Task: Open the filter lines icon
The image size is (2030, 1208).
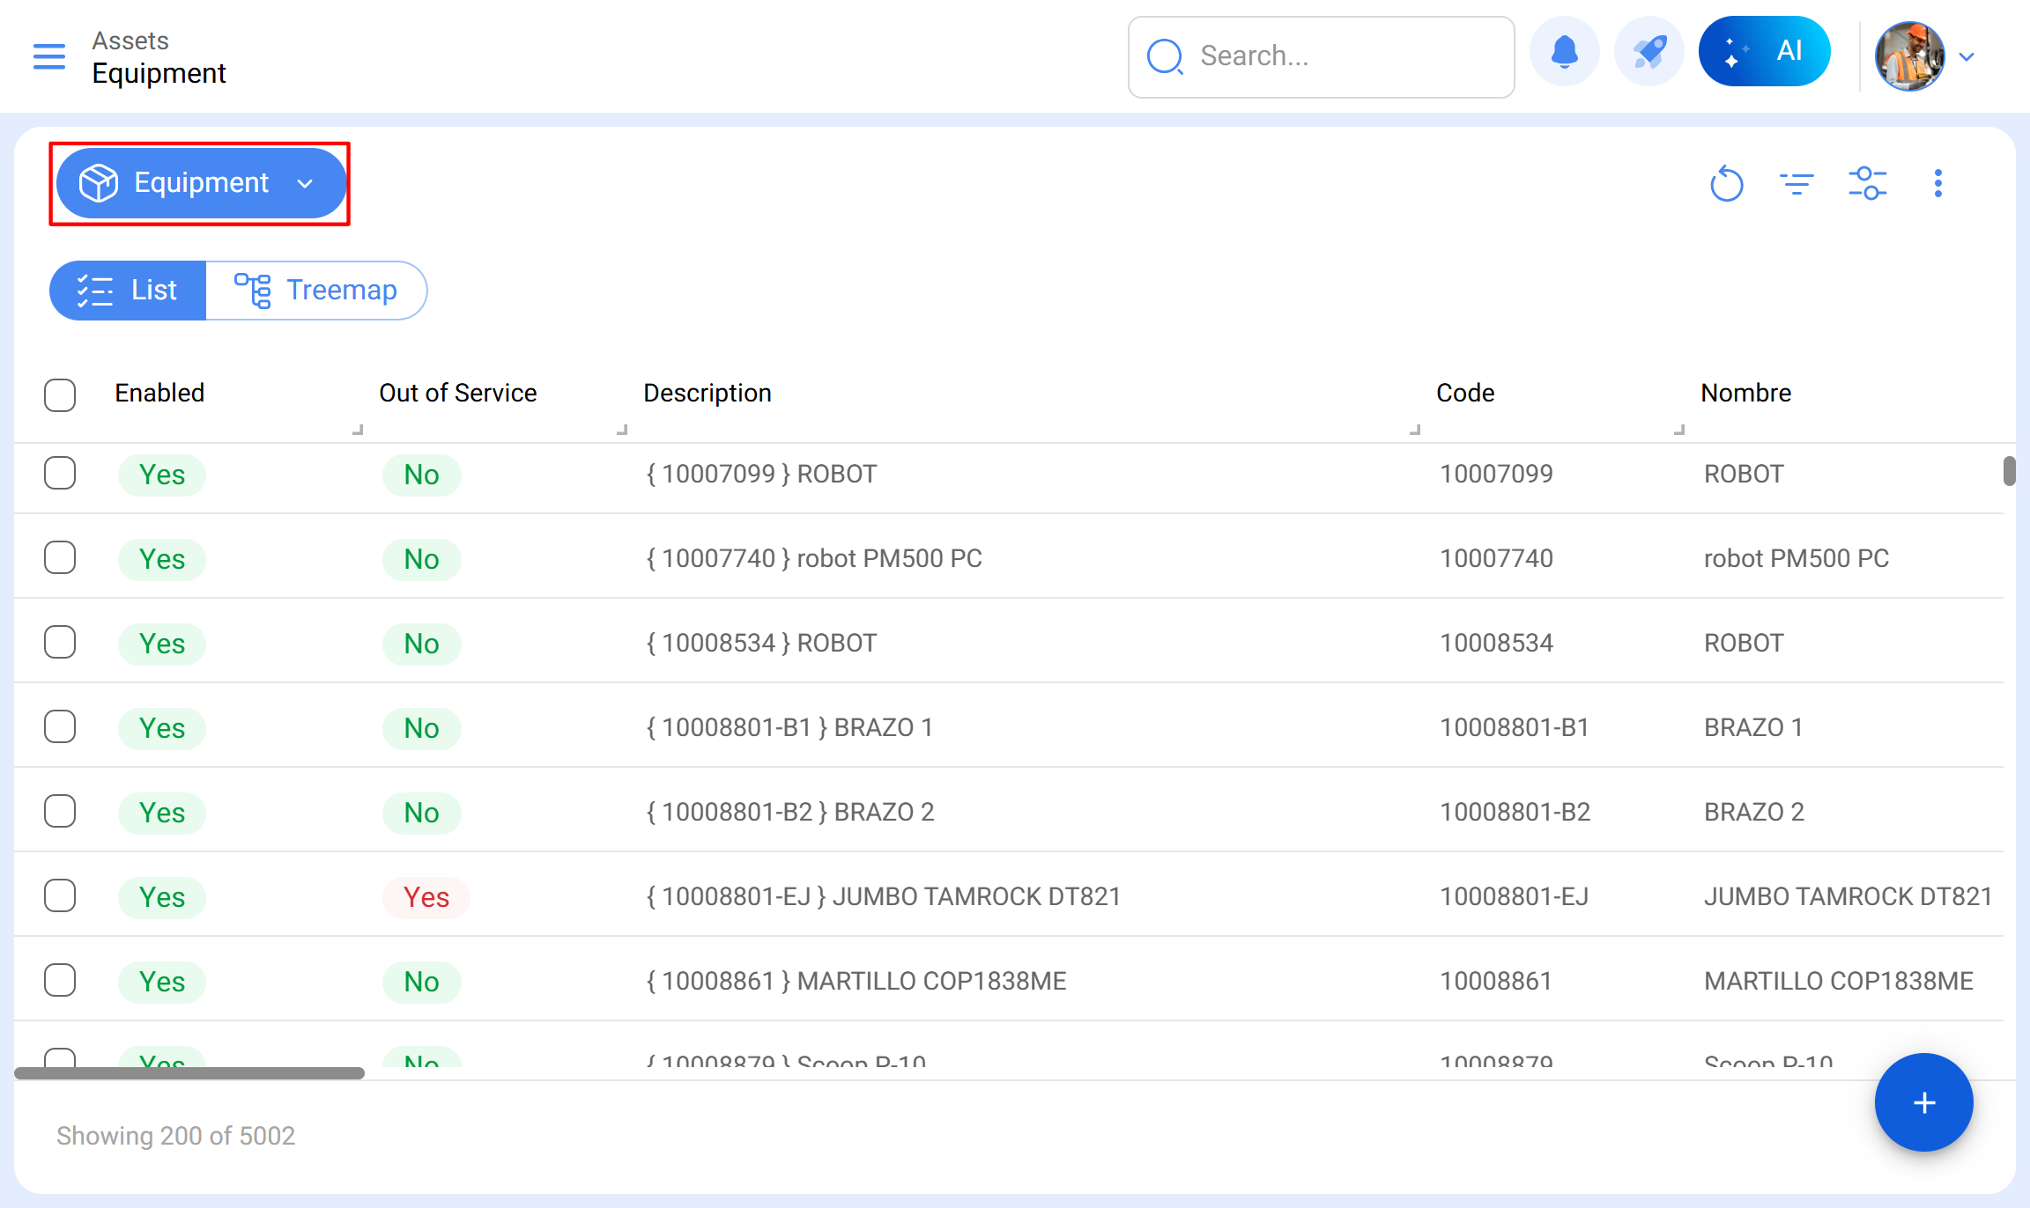Action: point(1796,184)
